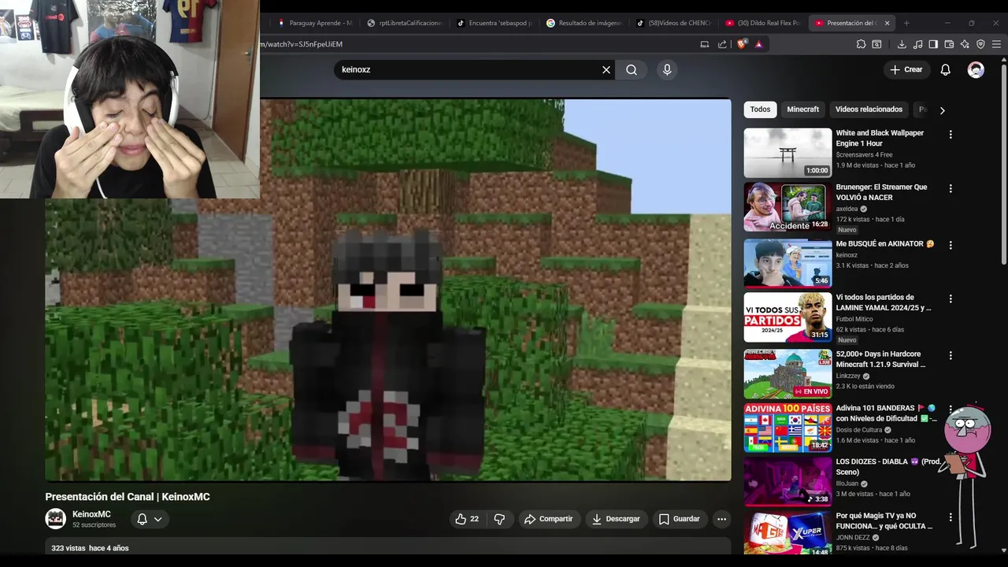Open the browser music playlist icon
Viewport: 1008px width, 567px height.
[917, 44]
